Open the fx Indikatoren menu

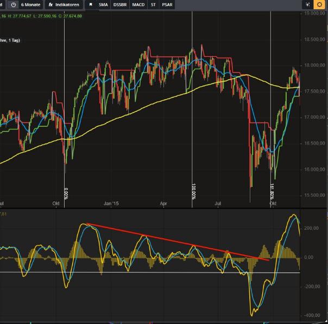point(64,4)
